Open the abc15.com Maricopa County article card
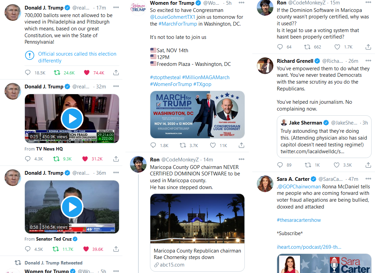Screen dimensions: 375x273 pyautogui.click(x=197, y=232)
